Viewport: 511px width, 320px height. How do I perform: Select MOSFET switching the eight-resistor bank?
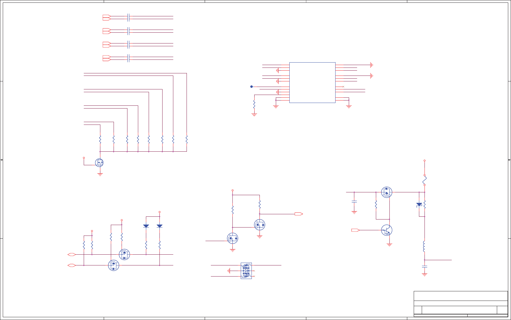coord(99,162)
